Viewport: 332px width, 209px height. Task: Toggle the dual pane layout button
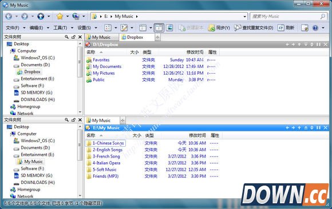[159, 27]
